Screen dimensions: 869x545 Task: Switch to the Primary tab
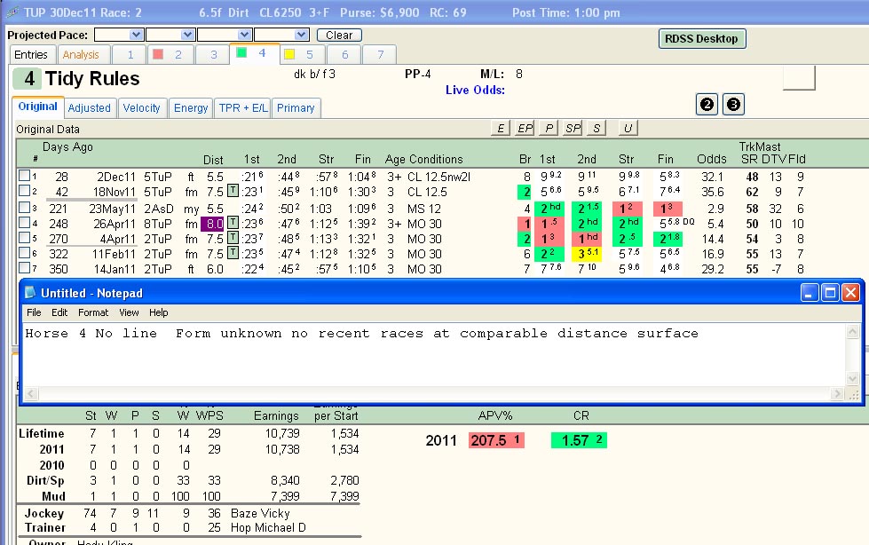coord(296,107)
